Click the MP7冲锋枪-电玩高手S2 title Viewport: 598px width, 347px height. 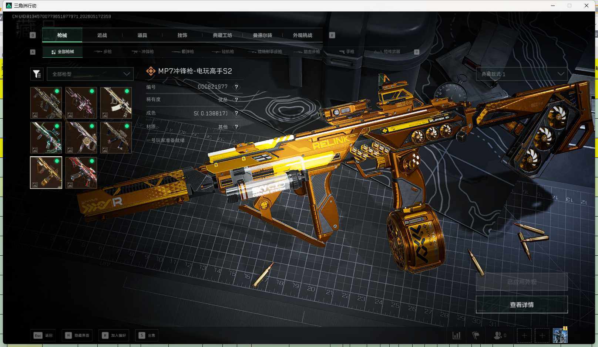(x=195, y=71)
